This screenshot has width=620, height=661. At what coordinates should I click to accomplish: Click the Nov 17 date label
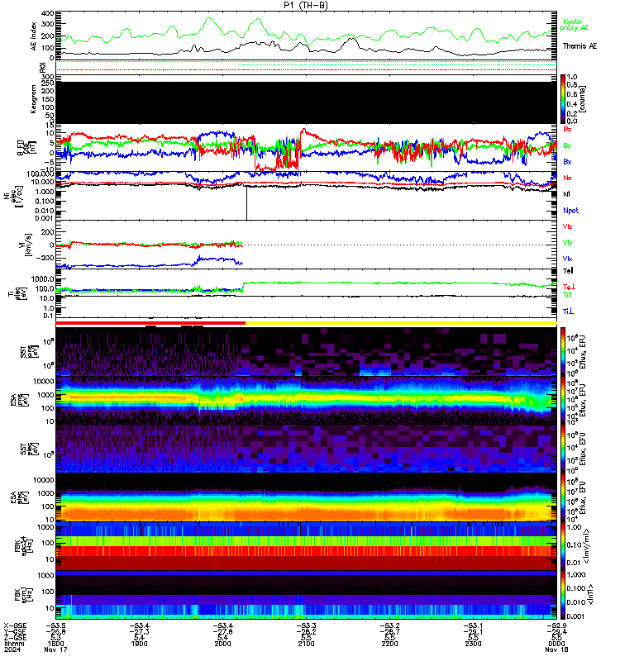click(x=55, y=649)
